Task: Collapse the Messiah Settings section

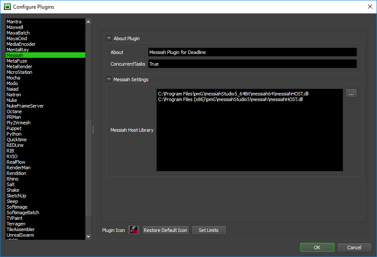Action: point(109,79)
